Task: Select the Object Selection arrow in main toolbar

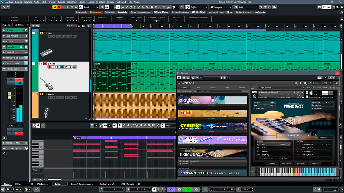Action: (118, 7)
